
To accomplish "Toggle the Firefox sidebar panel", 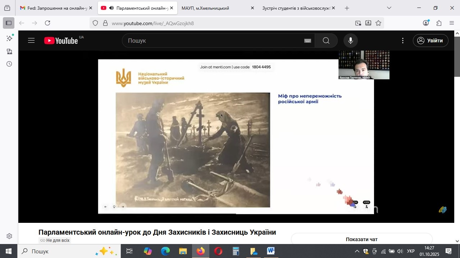I will (9, 23).
